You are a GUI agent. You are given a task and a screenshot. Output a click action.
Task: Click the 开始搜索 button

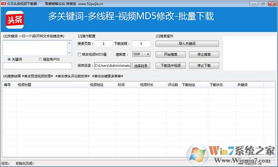171,54
